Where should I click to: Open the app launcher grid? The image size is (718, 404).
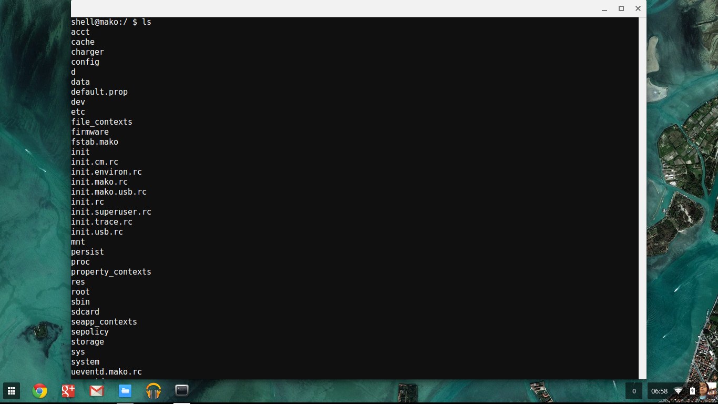[11, 391]
